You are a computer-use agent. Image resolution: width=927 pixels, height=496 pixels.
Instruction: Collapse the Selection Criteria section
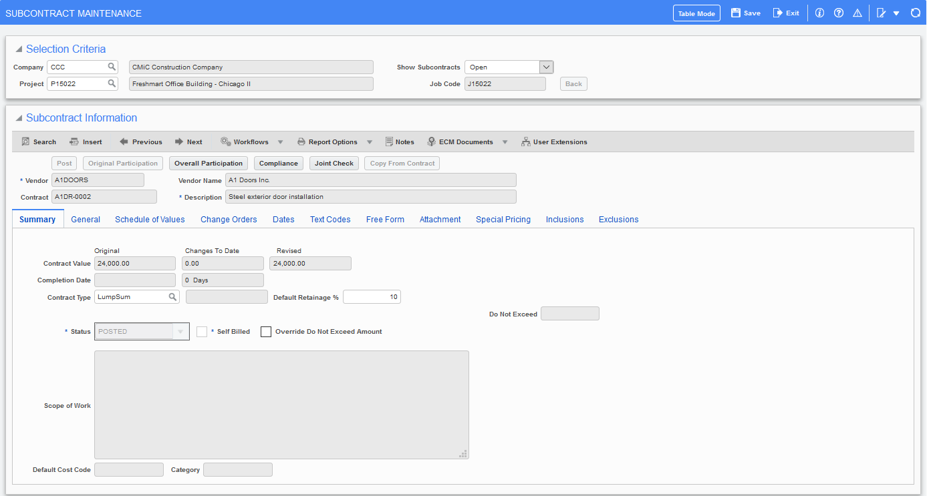[x=19, y=49]
